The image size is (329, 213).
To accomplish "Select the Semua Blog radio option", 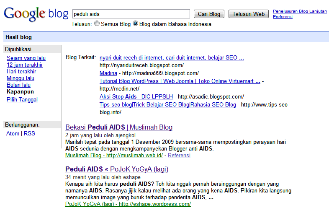I will (97, 24).
